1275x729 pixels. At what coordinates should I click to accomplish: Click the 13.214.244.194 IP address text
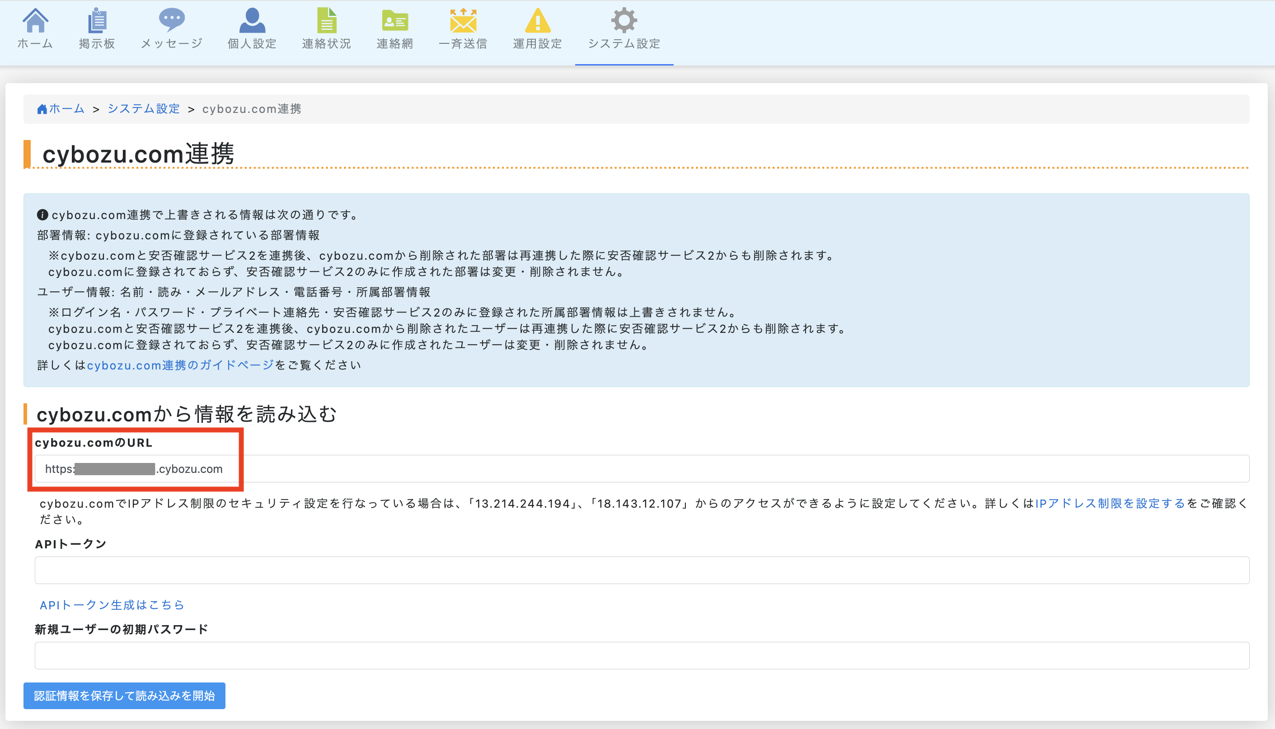point(523,503)
